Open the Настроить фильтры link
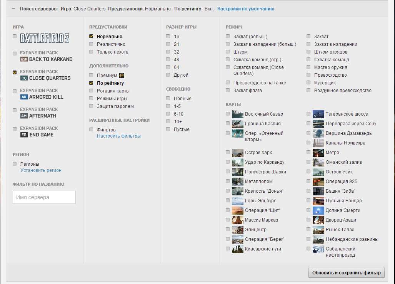Image resolution: width=395 pixels, height=284 pixels. point(118,136)
